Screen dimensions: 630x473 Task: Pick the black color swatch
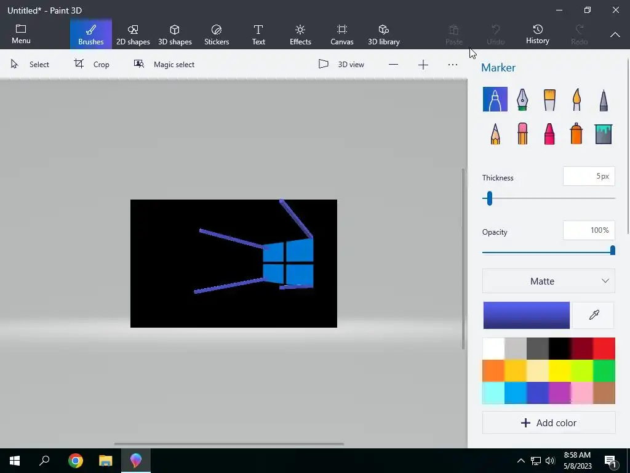tap(560, 349)
